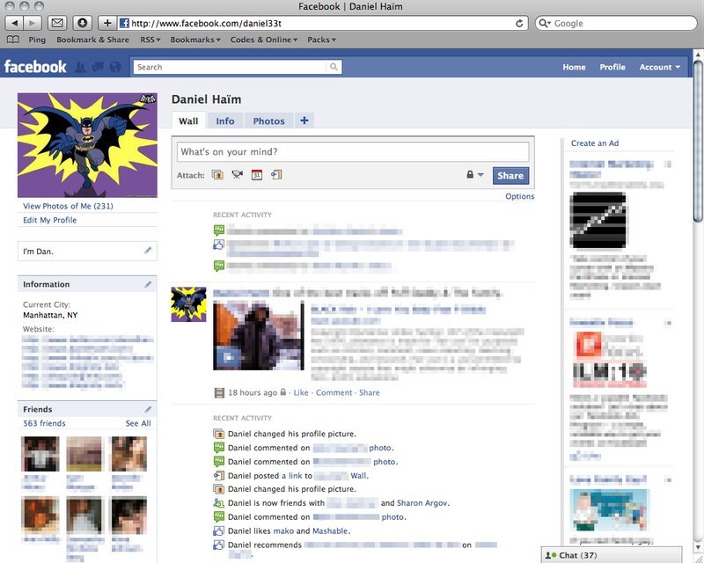Add a new profile tab with plus

coord(304,121)
